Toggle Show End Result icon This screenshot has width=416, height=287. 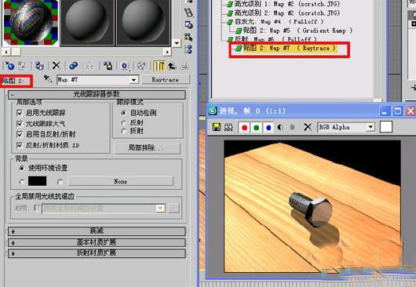point(159,66)
